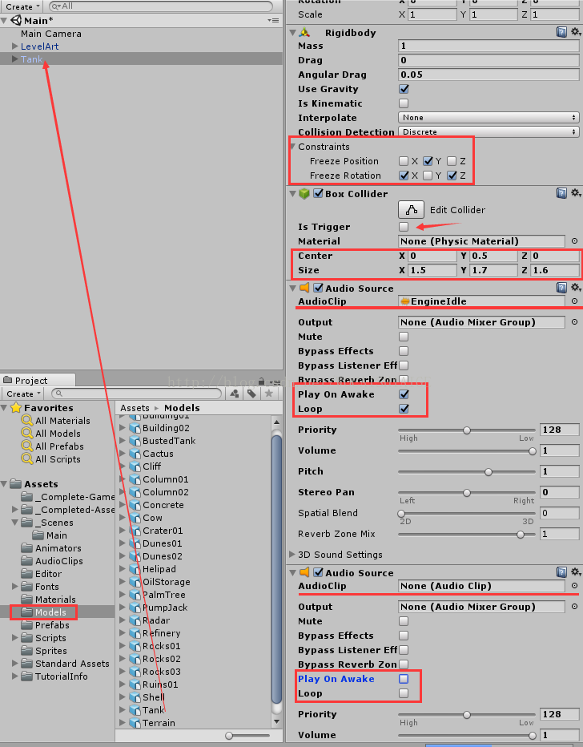
Task: Enable second Audio Source Play On Awake
Action: (x=404, y=679)
